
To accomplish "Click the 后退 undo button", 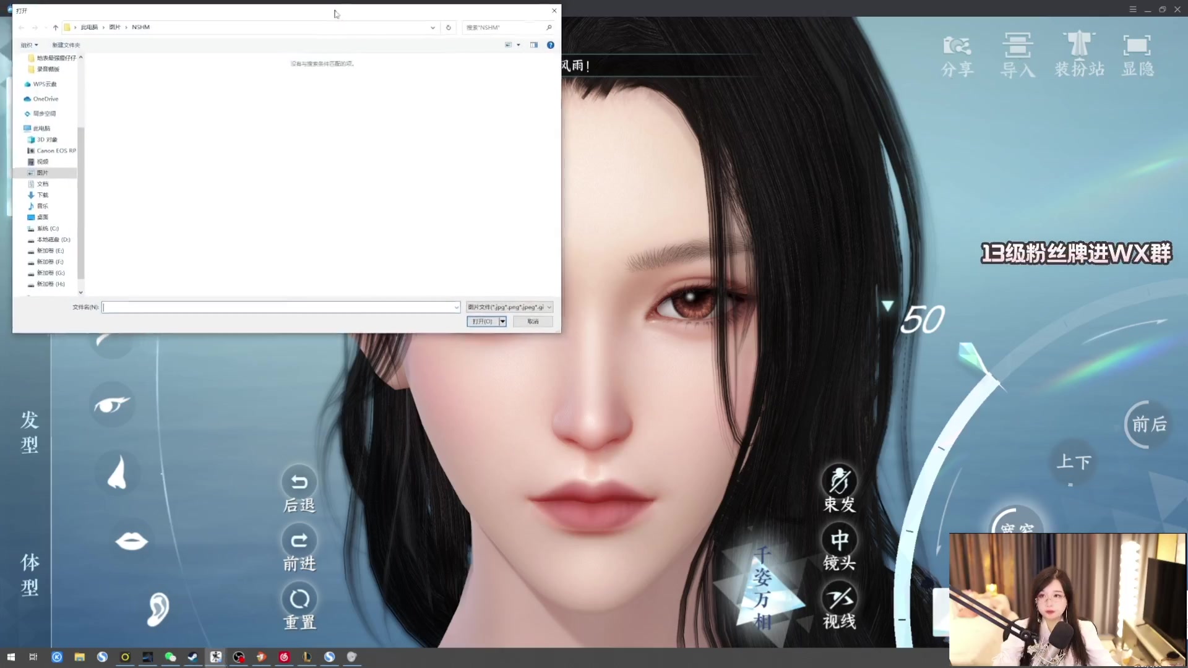I will 299,489.
